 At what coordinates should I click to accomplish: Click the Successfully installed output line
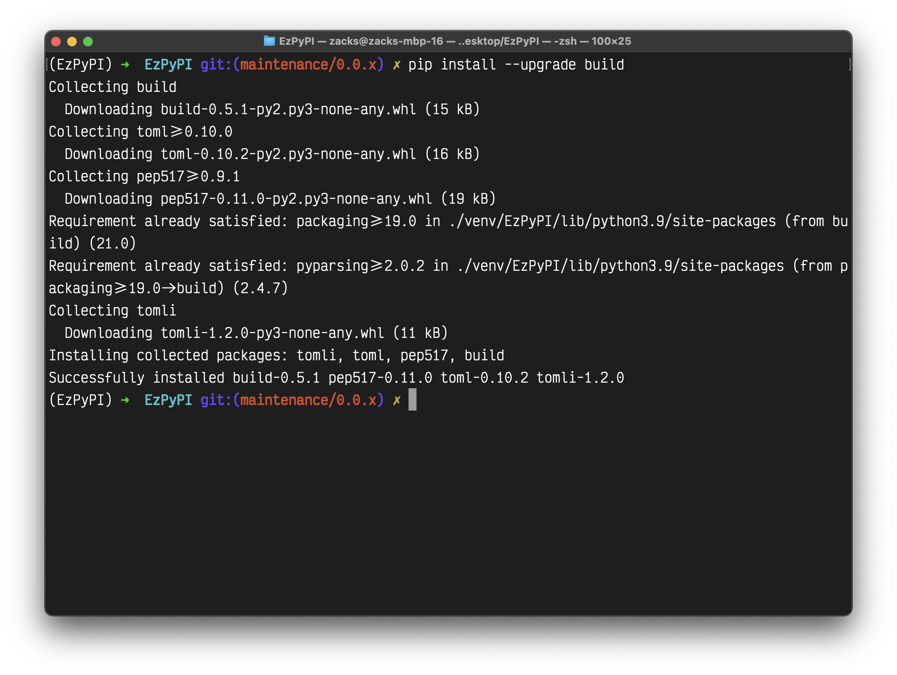(336, 378)
